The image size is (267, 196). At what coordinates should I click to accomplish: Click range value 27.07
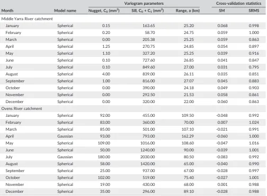(x=189, y=81)
